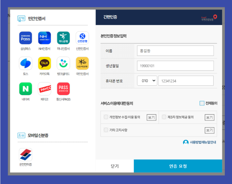This screenshot has height=184, width=232.
Task: Check the 전체동의 agree-all checkbox
Action: pos(202,103)
